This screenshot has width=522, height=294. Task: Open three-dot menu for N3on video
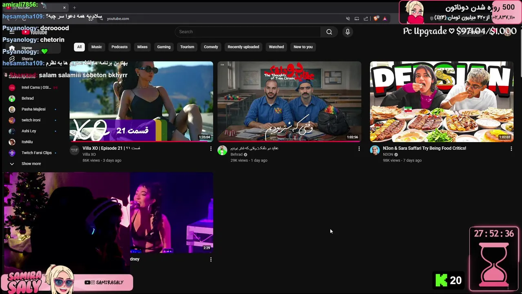[x=511, y=149]
